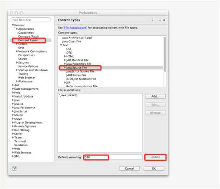Select Web preference category
Viewport: 220px width, 189px height.
pyautogui.click(x=17, y=148)
